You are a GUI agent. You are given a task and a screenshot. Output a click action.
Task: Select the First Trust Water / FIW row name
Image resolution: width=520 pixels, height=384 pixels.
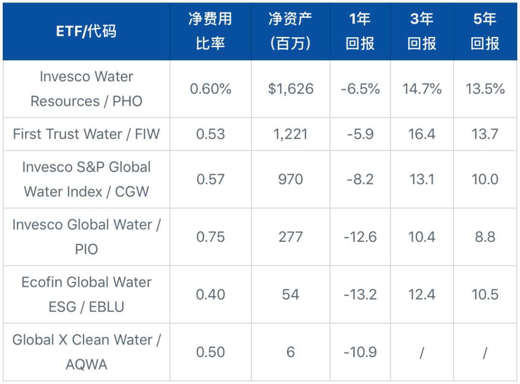(86, 134)
